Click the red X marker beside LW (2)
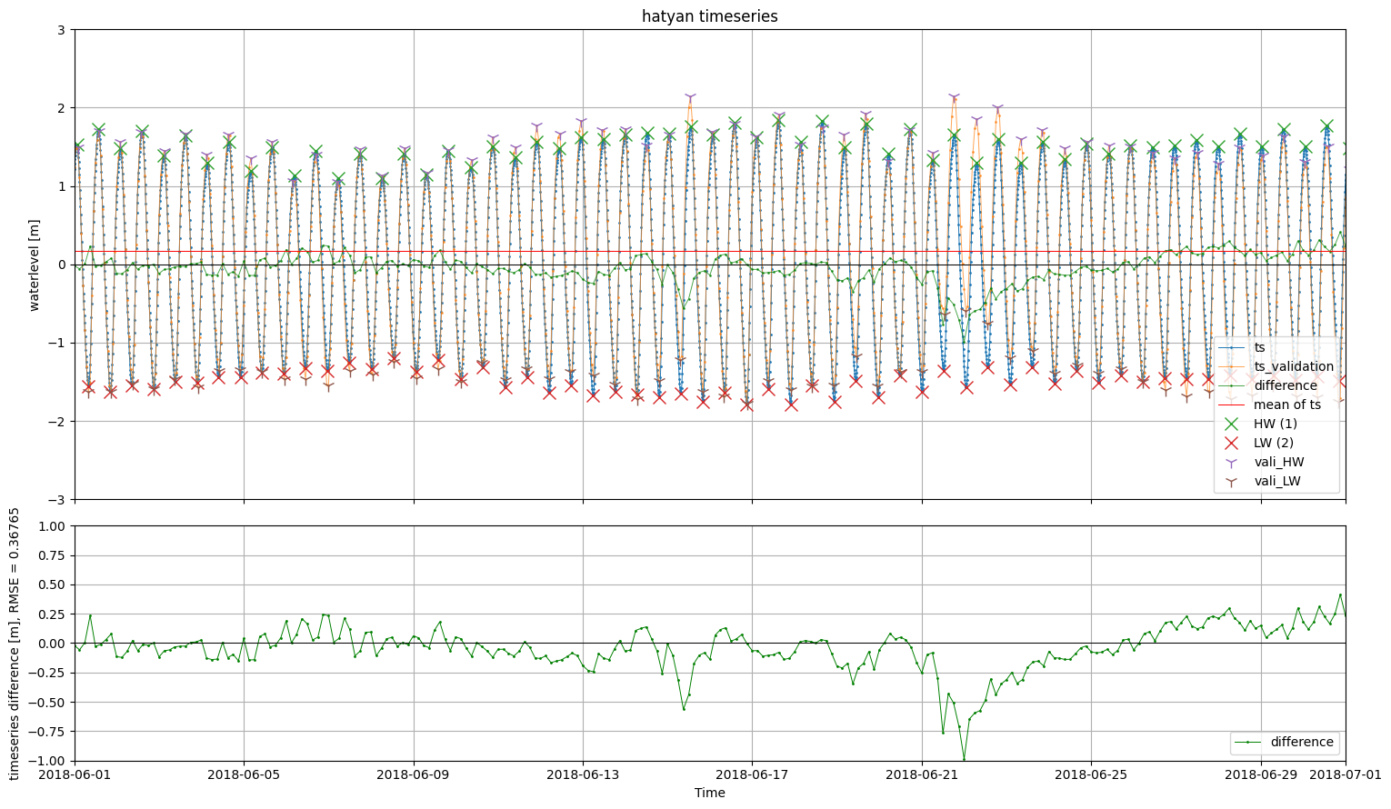 (1232, 443)
